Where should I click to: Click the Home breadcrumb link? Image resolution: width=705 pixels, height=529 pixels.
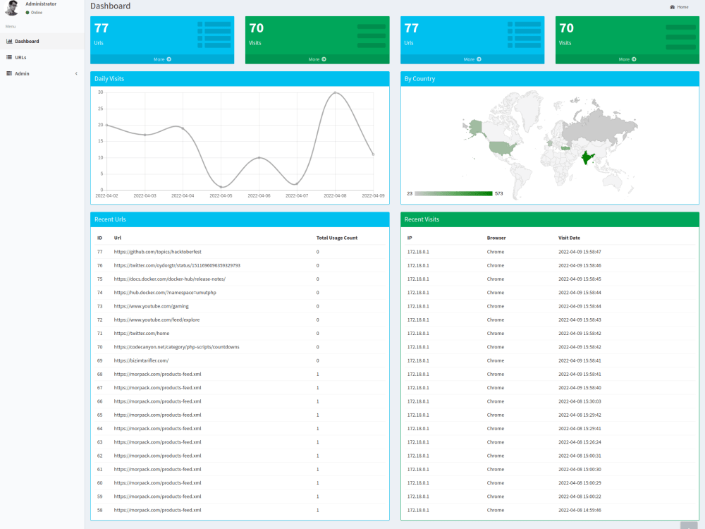tap(682, 7)
